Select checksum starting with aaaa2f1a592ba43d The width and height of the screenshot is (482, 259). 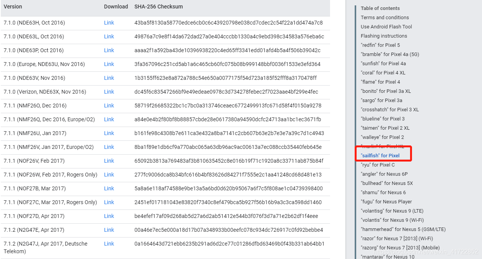(x=227, y=50)
